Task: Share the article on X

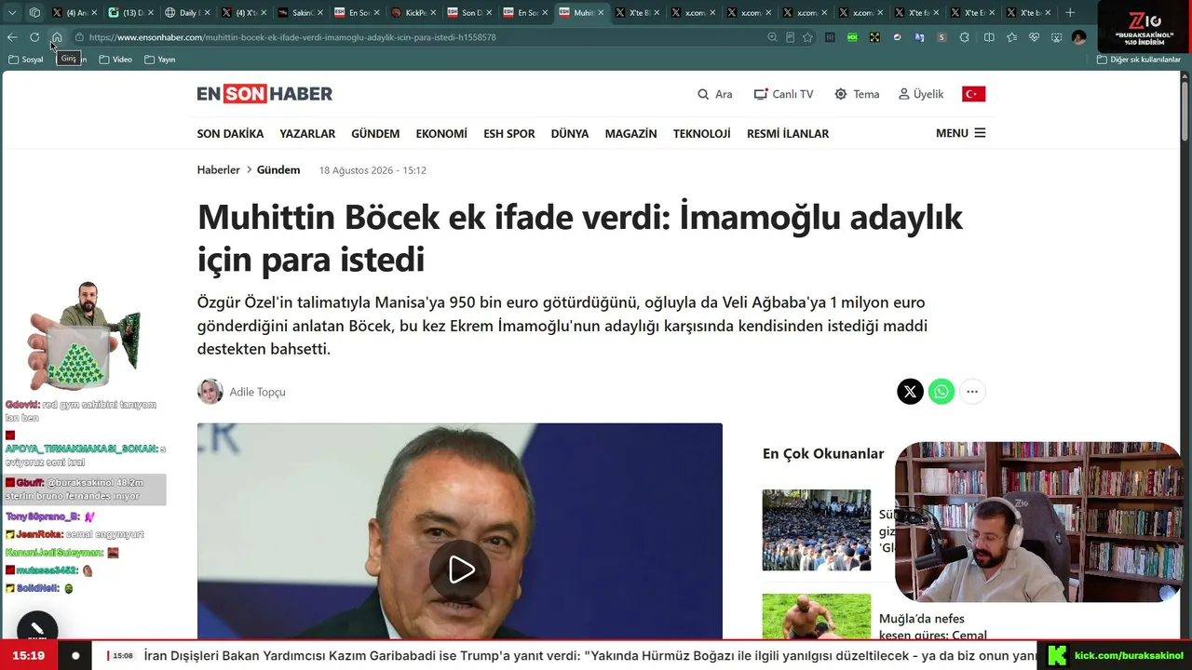Action: pyautogui.click(x=910, y=392)
